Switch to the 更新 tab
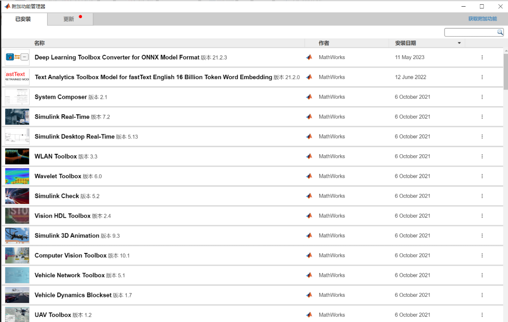The height and width of the screenshot is (322, 508). 70,19
